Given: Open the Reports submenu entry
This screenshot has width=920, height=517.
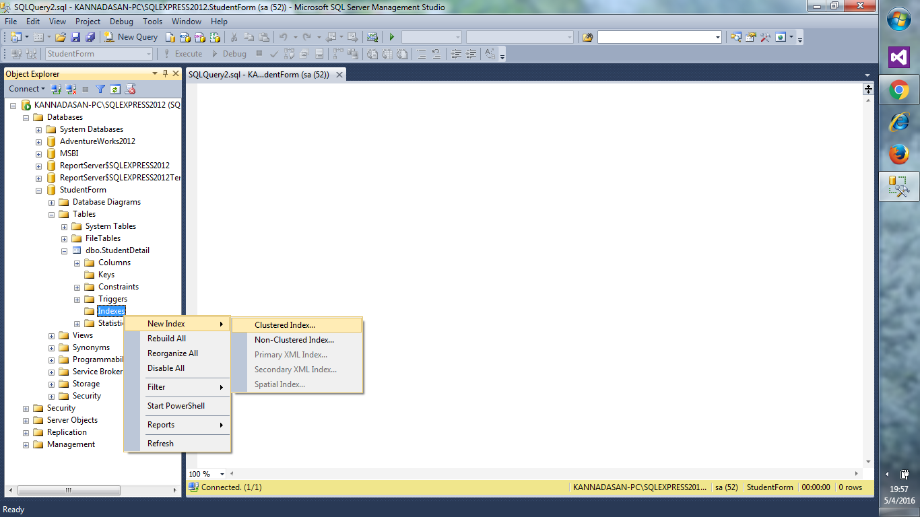Looking at the screenshot, I should click(178, 425).
